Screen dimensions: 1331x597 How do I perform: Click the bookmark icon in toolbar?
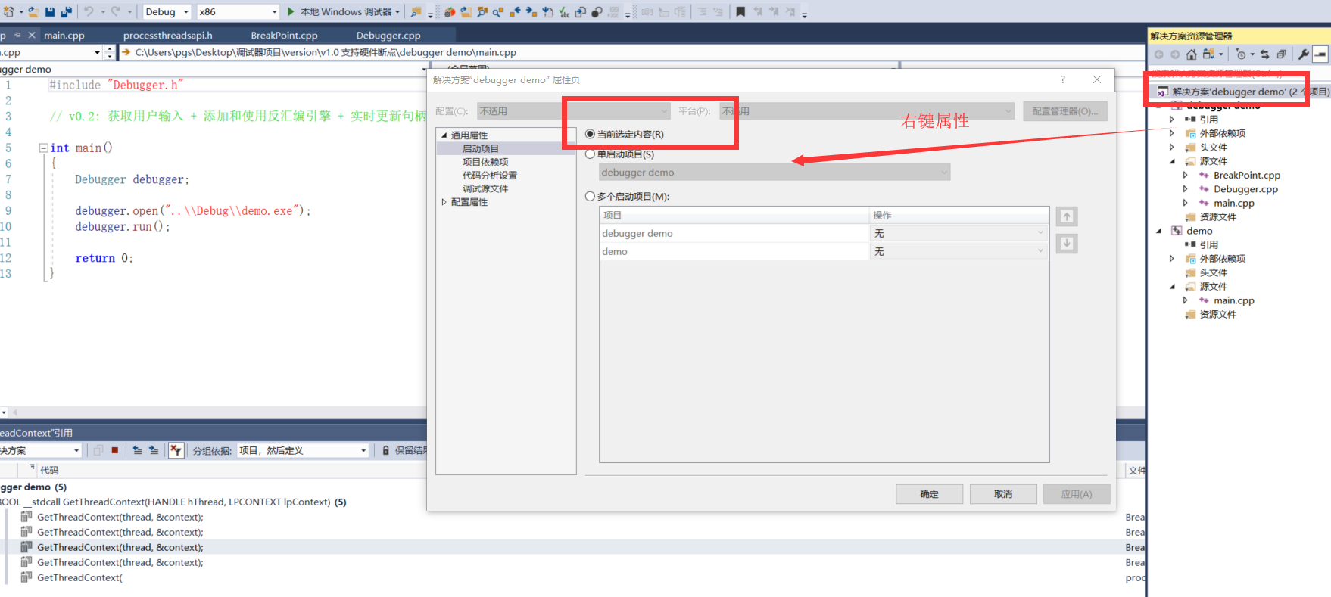tap(740, 11)
